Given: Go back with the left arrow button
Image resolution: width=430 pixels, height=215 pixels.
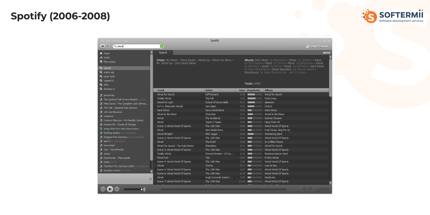Looking at the screenshot, I should [x=102, y=46].
